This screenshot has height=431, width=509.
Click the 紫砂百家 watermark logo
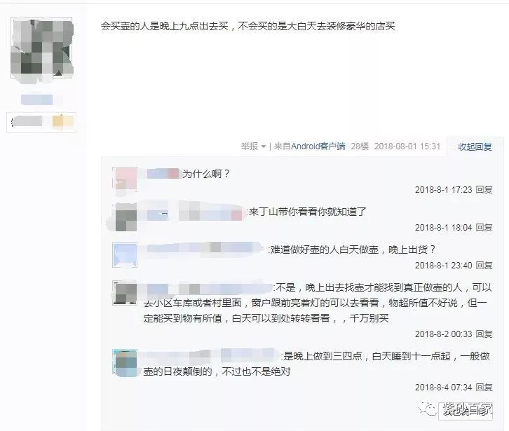(456, 410)
